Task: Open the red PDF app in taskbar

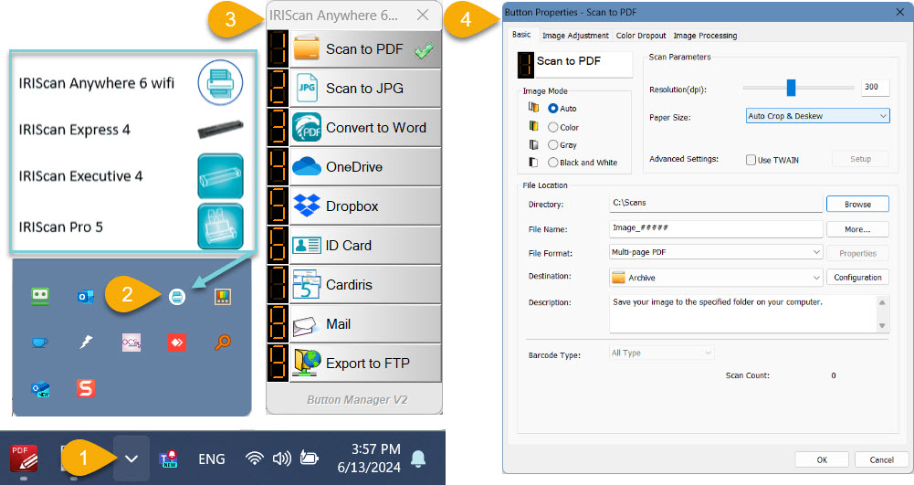Action: click(x=24, y=459)
